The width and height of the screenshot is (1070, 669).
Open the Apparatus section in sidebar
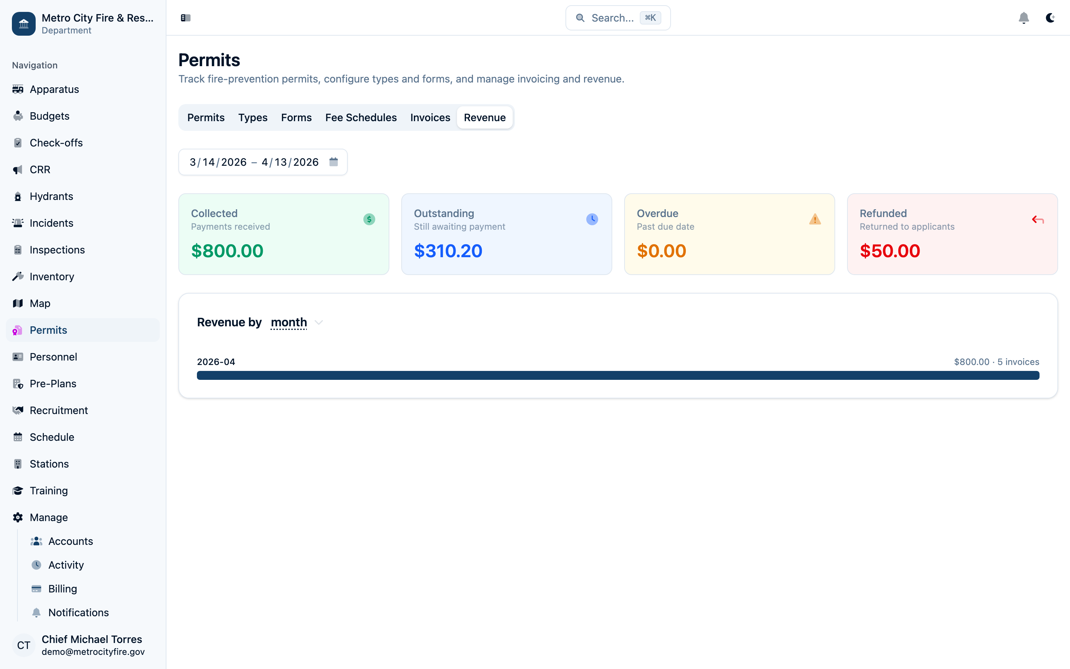pos(55,89)
